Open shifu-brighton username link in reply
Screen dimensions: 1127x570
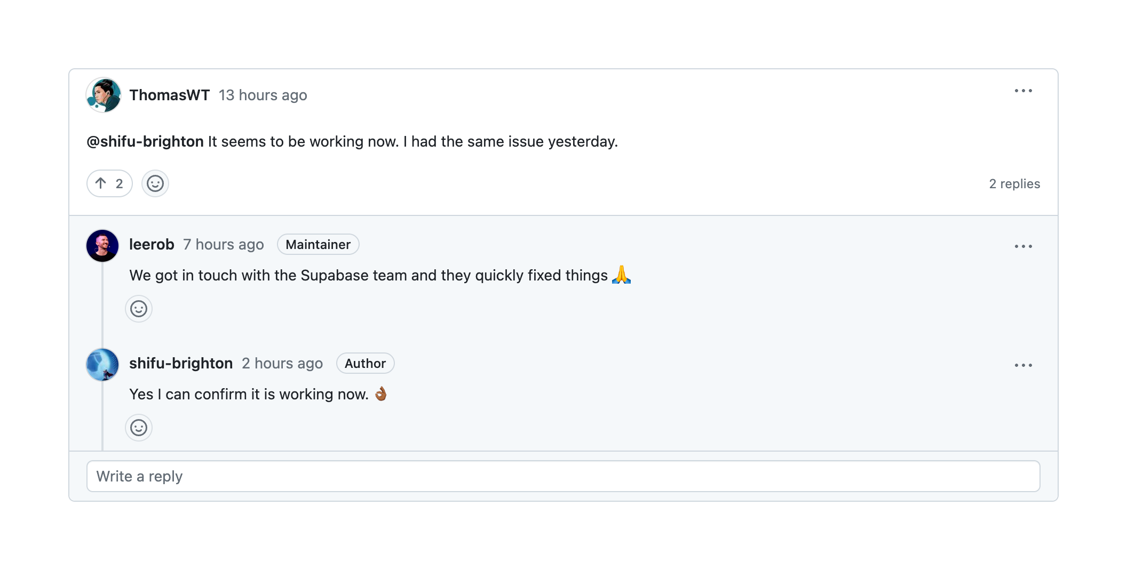[x=181, y=364]
